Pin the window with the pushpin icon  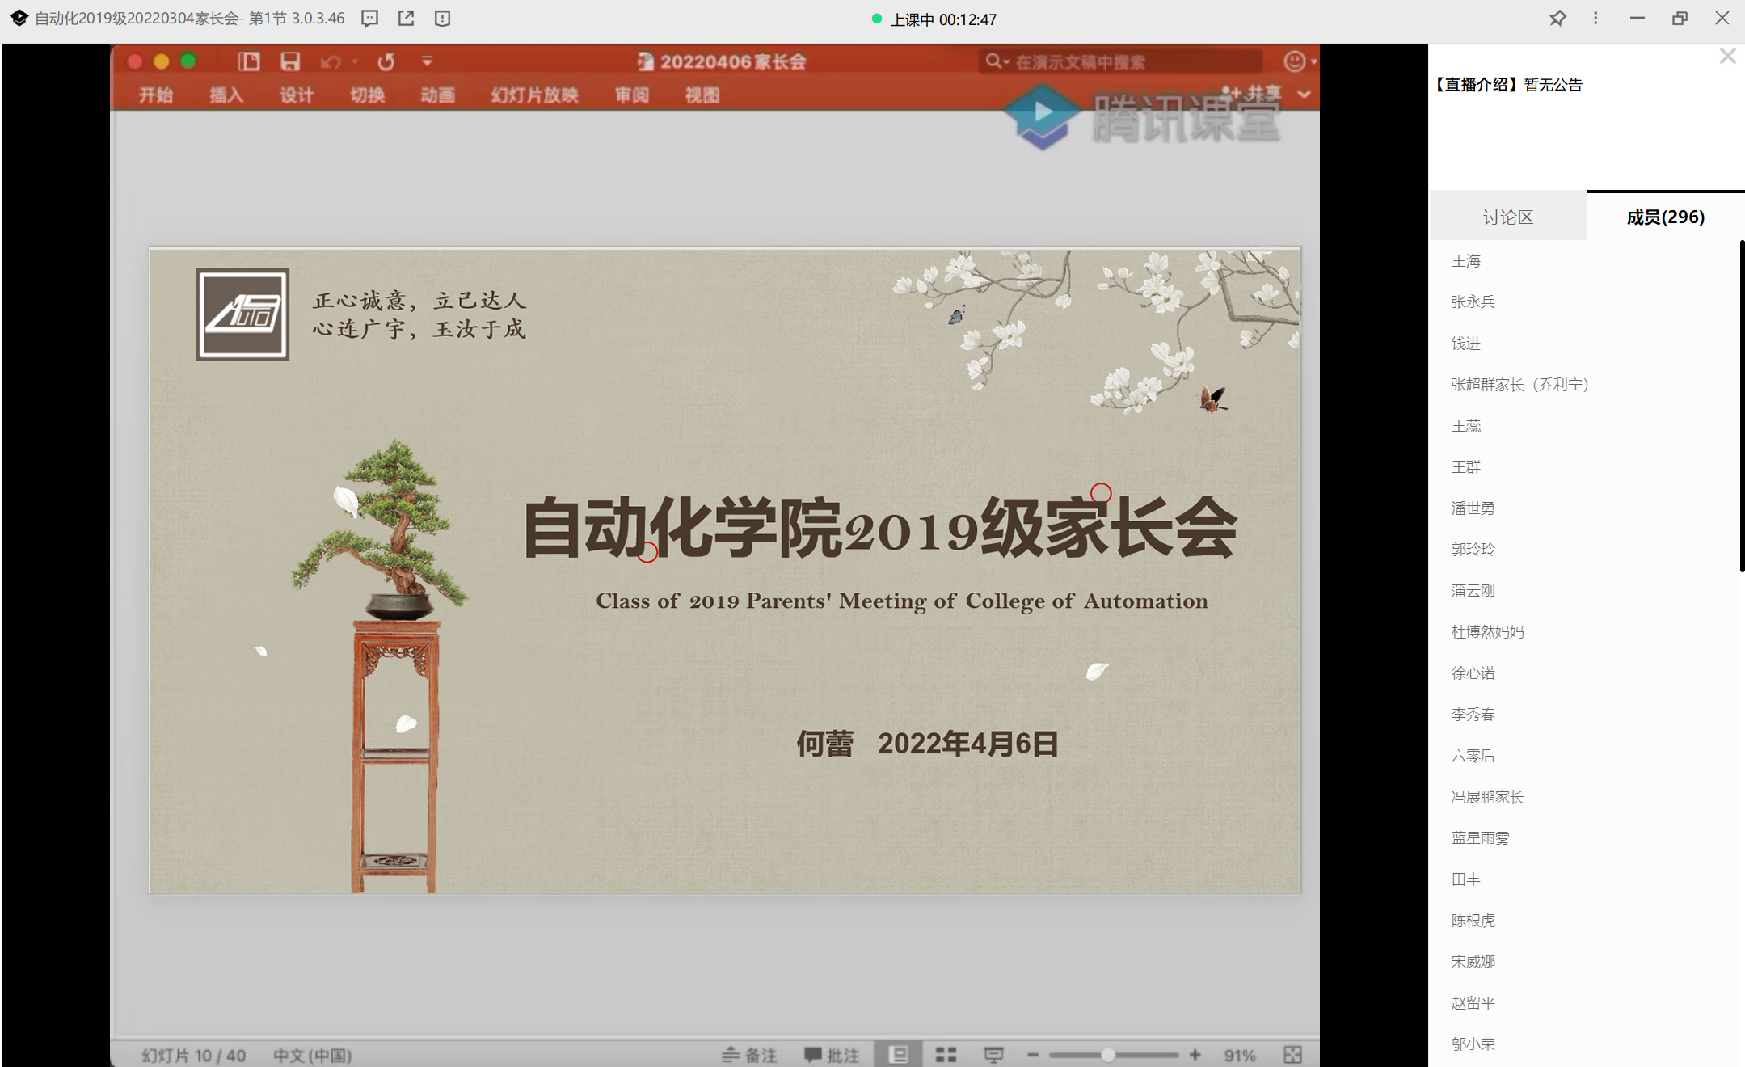[x=1557, y=19]
